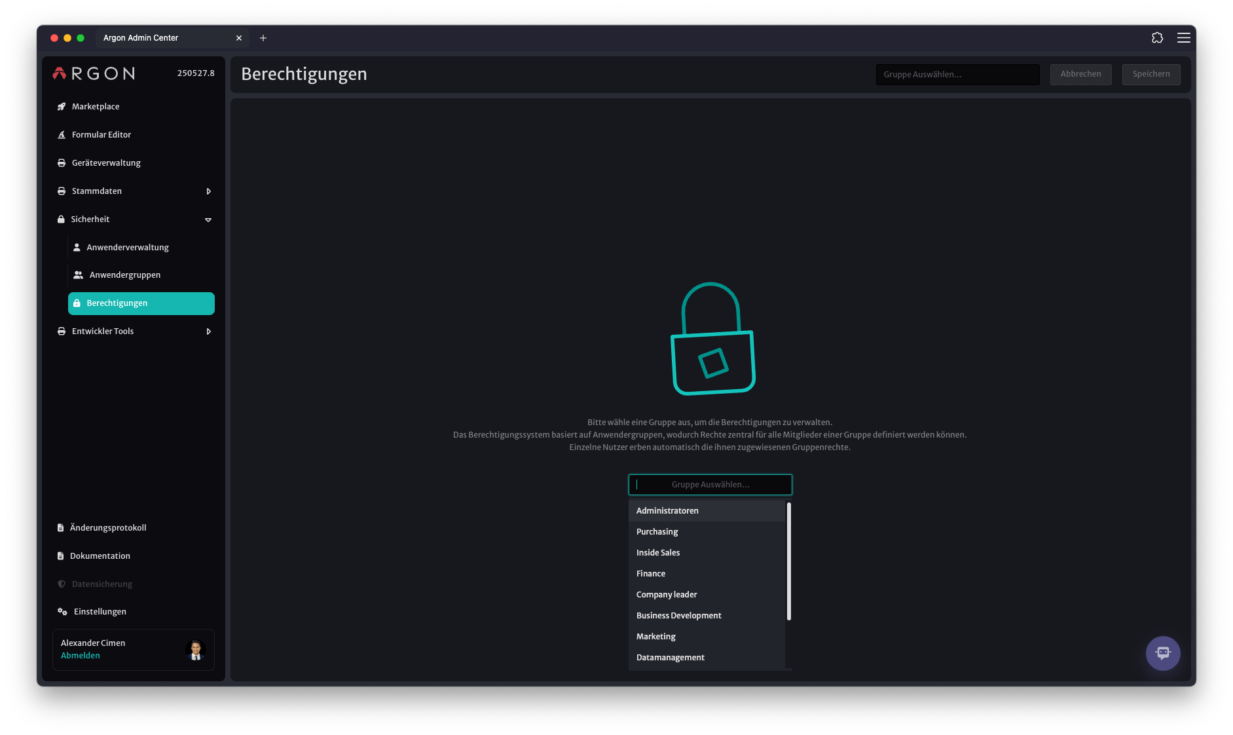The height and width of the screenshot is (735, 1233).
Task: Click the Abbrechen button
Action: (x=1080, y=74)
